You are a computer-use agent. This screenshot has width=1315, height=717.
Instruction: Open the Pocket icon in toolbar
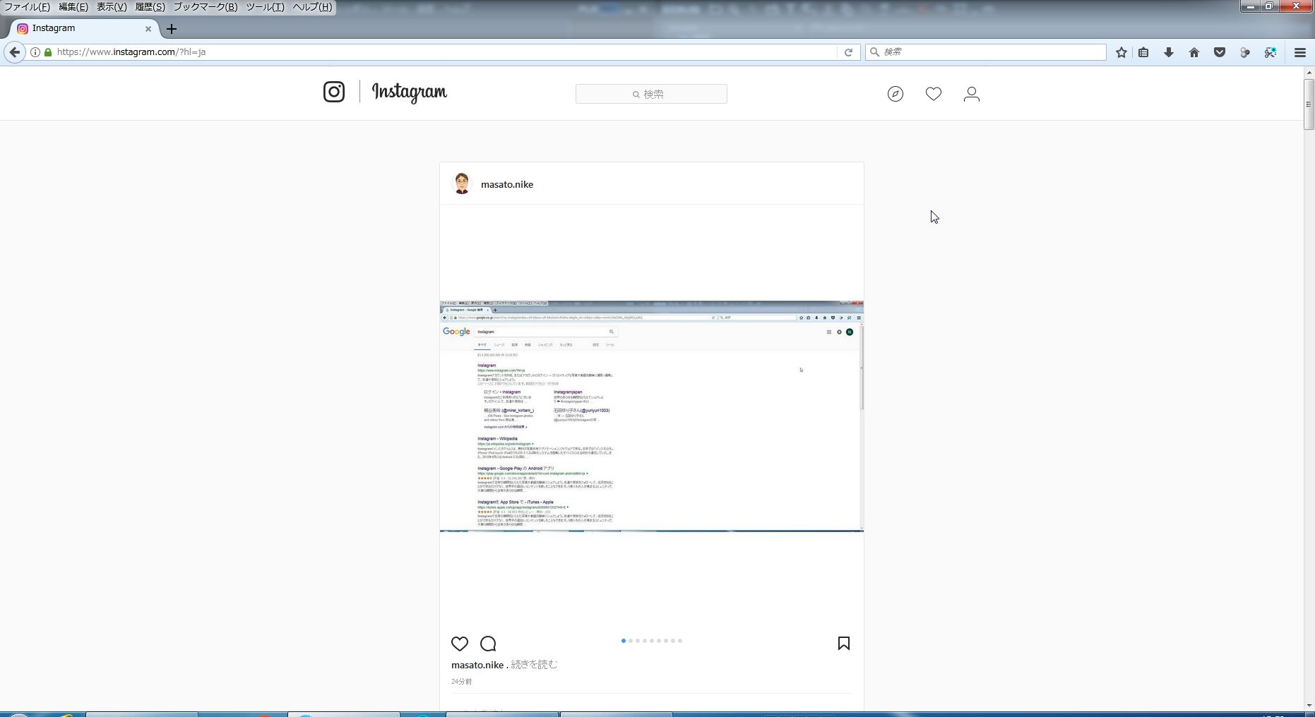[1220, 52]
